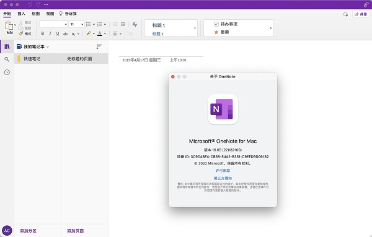The image size is (372, 237).
Task: Apply the yellow highlighter pen
Action: [x=89, y=34]
